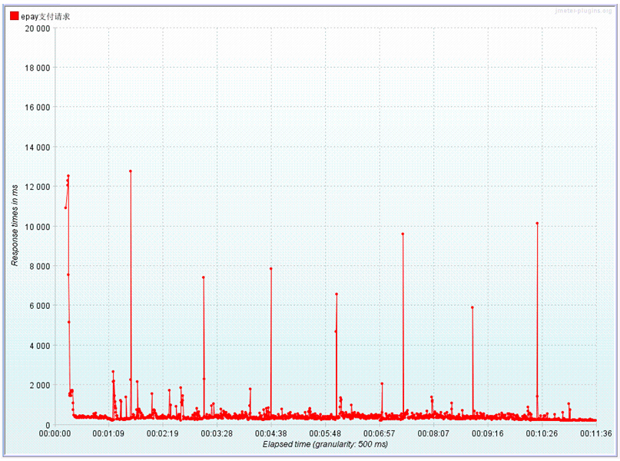Click the x-axis label 00:02:19
620x461 pixels.
(163, 433)
